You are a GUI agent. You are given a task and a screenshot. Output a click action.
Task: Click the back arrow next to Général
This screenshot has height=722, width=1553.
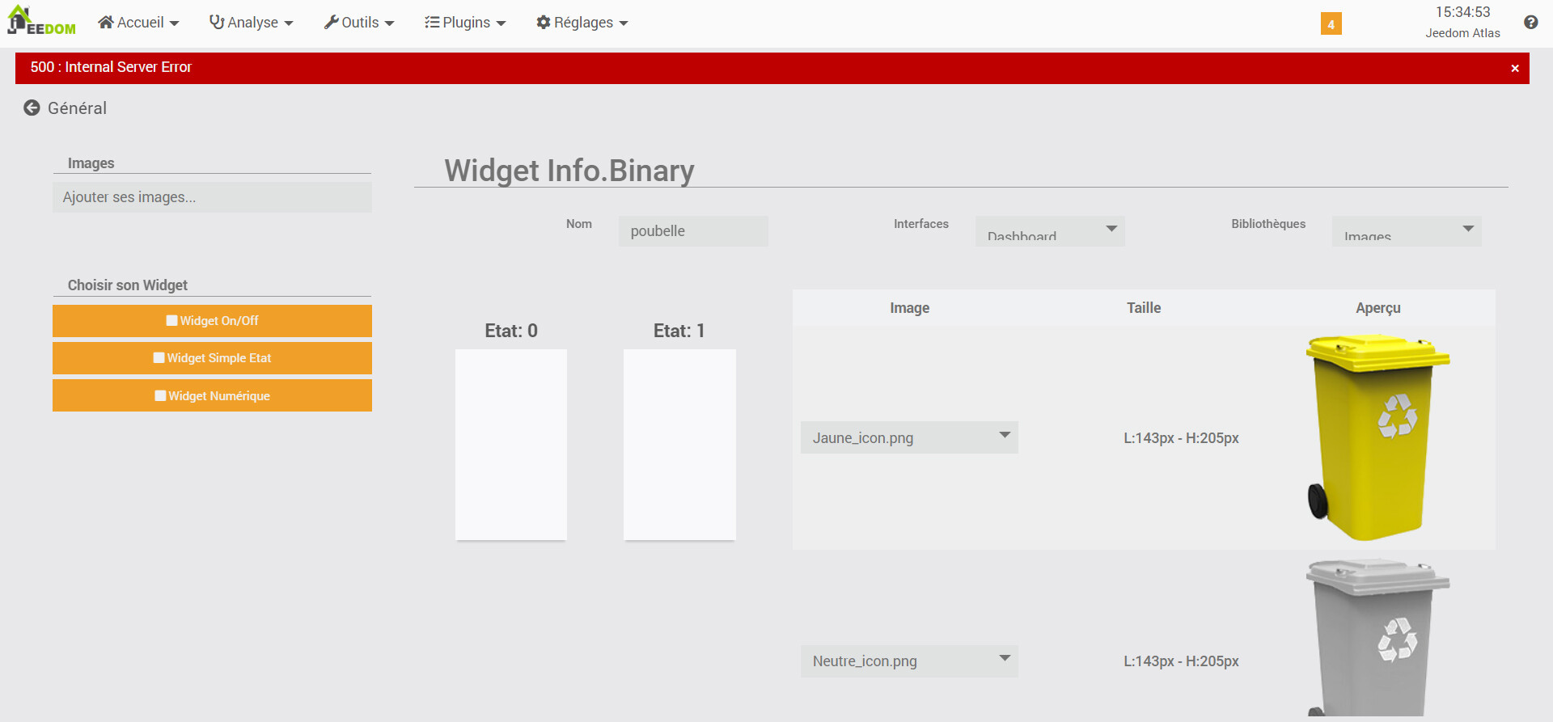(x=32, y=108)
